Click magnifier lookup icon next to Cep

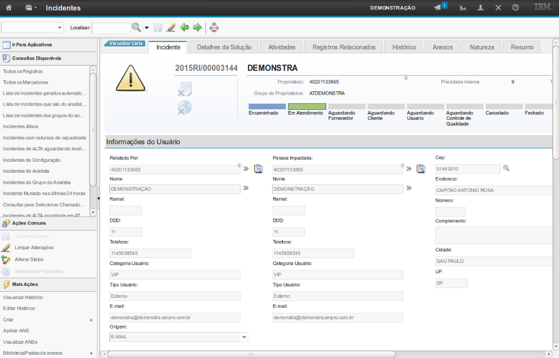coord(506,168)
